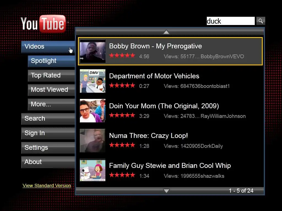Click the 3:29 duration text
Viewport: 282px width, 211px height.
(x=144, y=116)
